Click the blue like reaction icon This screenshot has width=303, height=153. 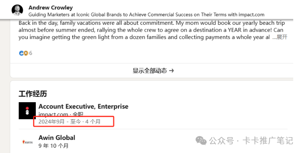21,53
